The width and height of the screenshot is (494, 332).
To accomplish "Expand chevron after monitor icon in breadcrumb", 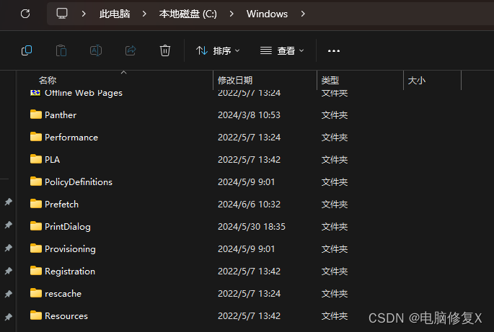I will click(x=84, y=14).
